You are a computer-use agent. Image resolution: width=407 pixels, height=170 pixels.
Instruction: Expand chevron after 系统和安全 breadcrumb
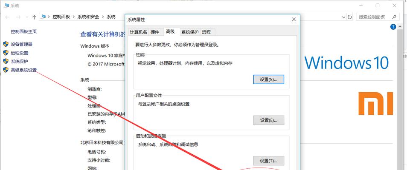tap(103, 17)
